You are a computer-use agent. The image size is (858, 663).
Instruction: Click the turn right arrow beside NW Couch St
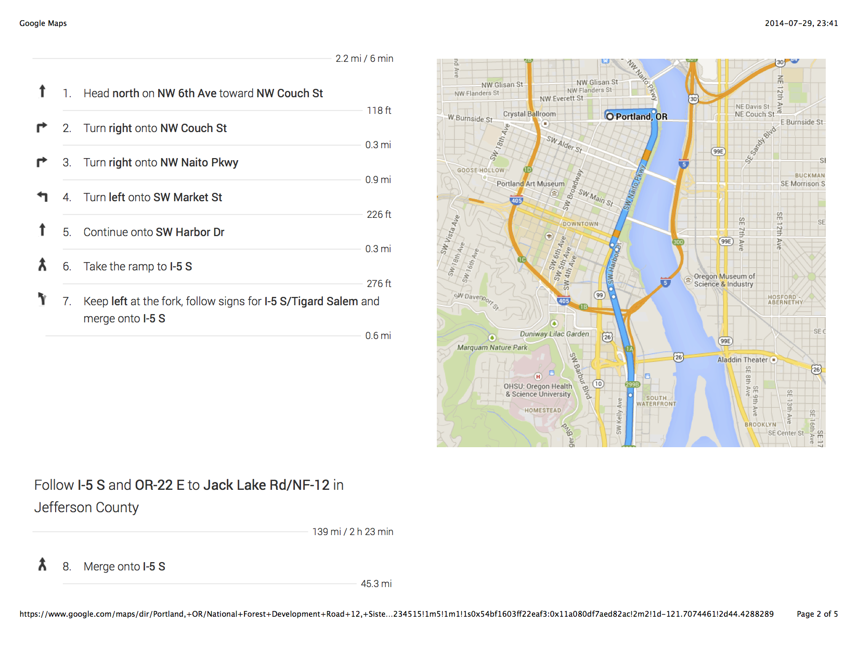coord(42,127)
